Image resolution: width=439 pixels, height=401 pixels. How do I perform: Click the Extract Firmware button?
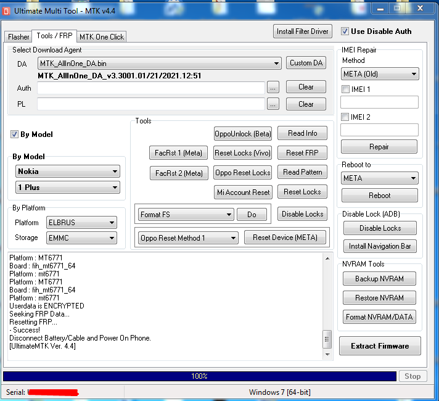pos(380,346)
